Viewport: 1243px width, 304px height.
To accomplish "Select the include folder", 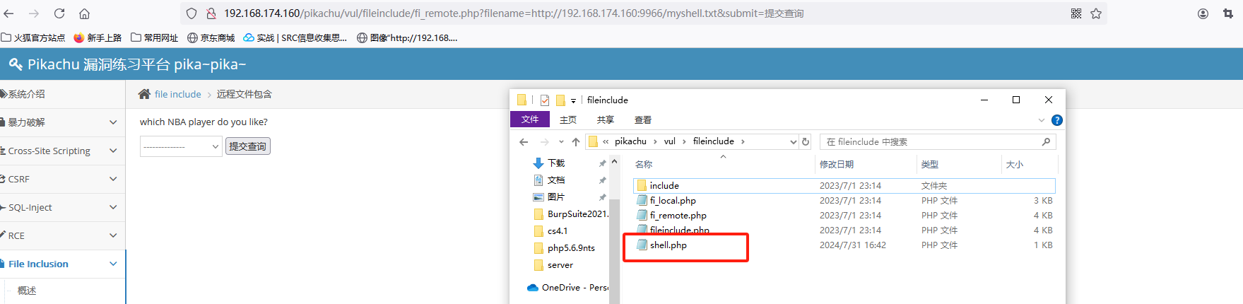I will 844,185.
